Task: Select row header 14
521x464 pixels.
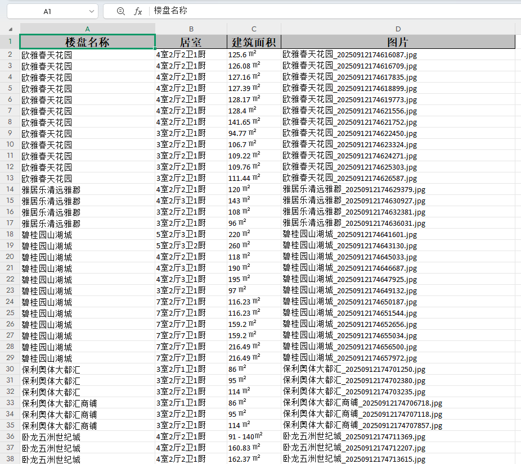Action: (10, 189)
